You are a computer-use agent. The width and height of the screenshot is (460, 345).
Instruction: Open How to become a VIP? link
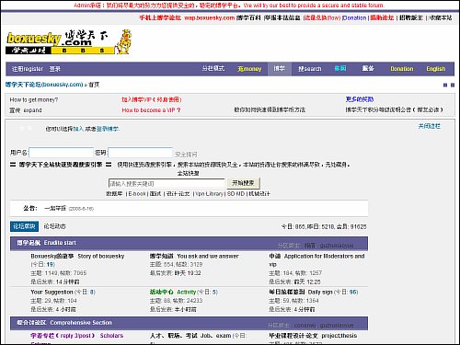[x=151, y=110]
